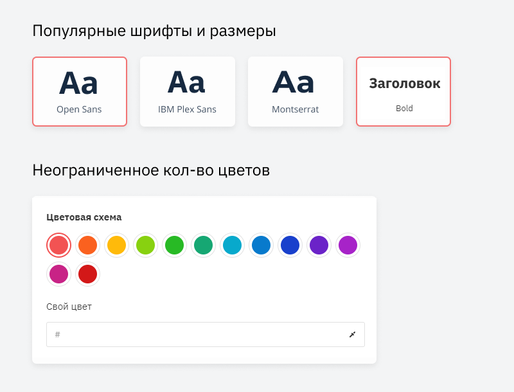This screenshot has width=514, height=392.
Task: Select the yellow color swatch
Action: (116, 245)
